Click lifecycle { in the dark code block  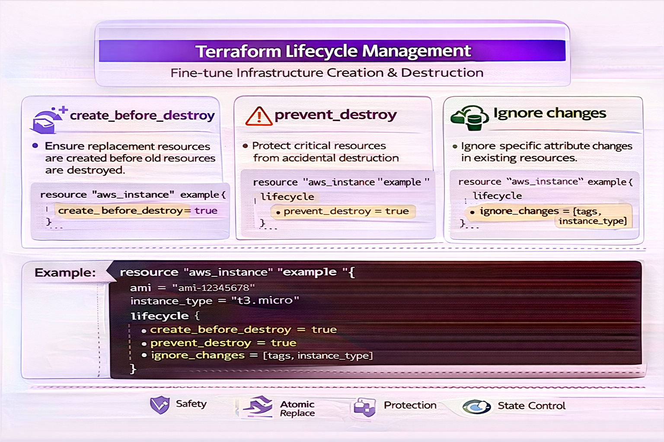[x=165, y=316]
